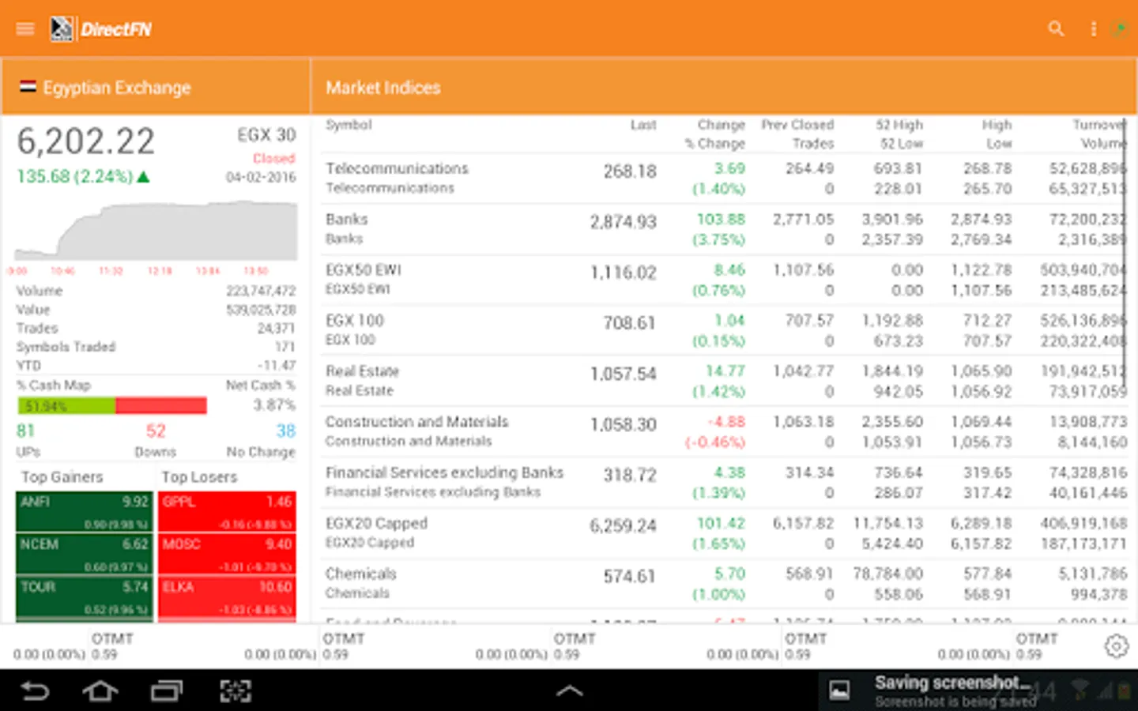
Task: Tap the DirectFN logo icon
Action: point(62,29)
